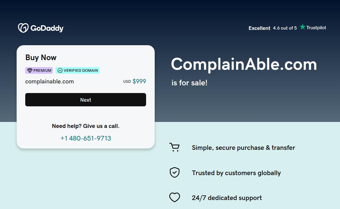Click the GoDaddy logo icon

click(x=23, y=28)
